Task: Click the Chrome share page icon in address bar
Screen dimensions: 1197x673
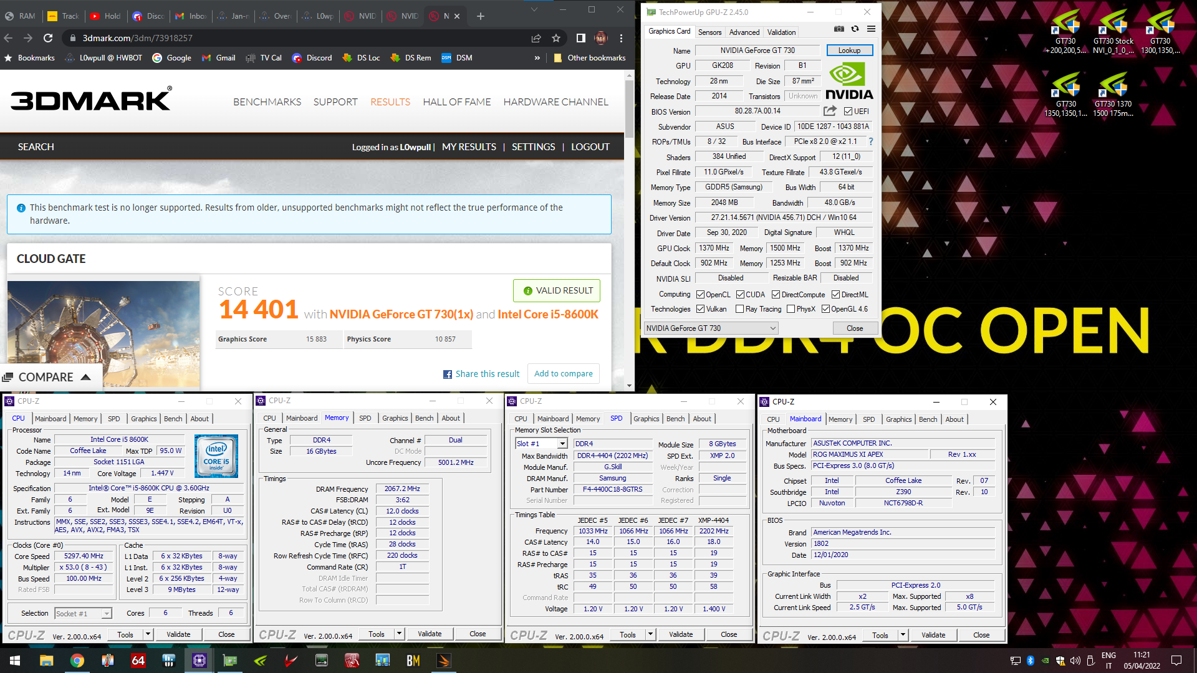Action: [x=536, y=38]
